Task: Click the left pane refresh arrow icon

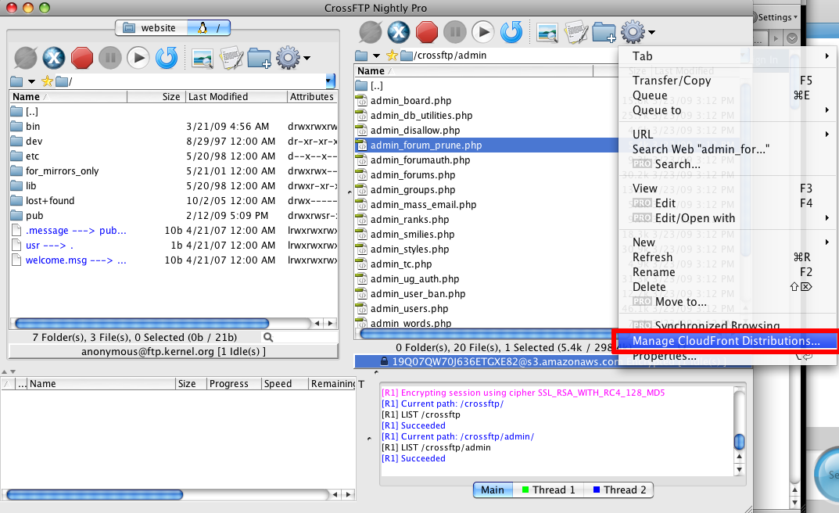Action: (167, 58)
